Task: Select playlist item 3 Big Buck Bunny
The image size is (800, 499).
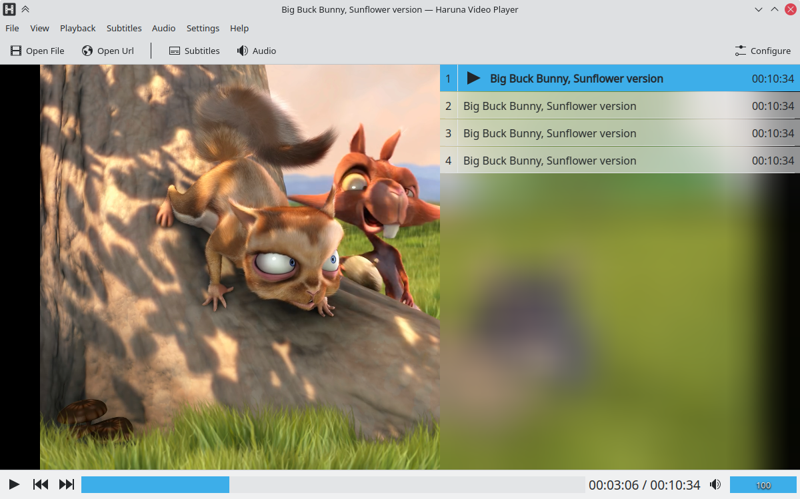Action: (620, 133)
